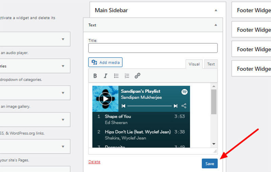The width and height of the screenshot is (271, 172).
Task: Expand the Categories widget dropdown arrow
Action: 63,66
